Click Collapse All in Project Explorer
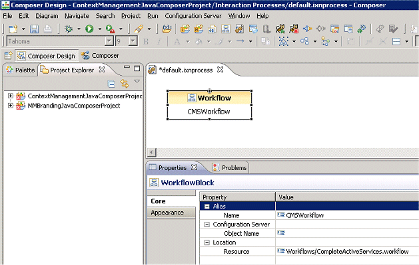The height and width of the screenshot is (265, 419). [111, 84]
